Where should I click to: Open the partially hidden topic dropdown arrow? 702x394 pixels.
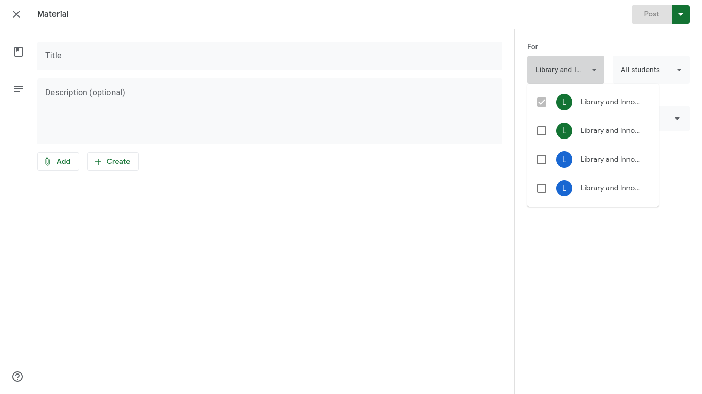click(x=677, y=119)
